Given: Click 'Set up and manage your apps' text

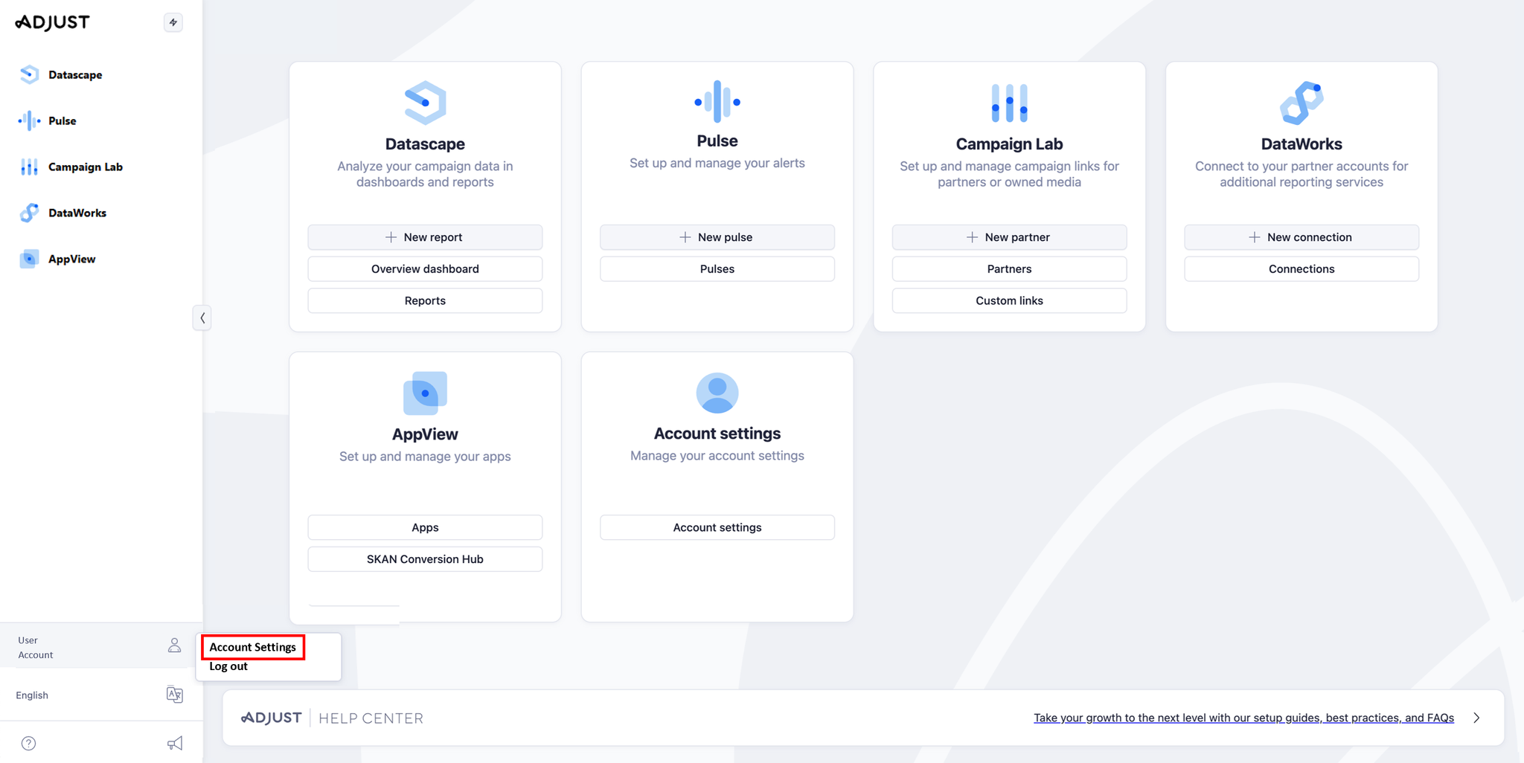Looking at the screenshot, I should pyautogui.click(x=425, y=457).
